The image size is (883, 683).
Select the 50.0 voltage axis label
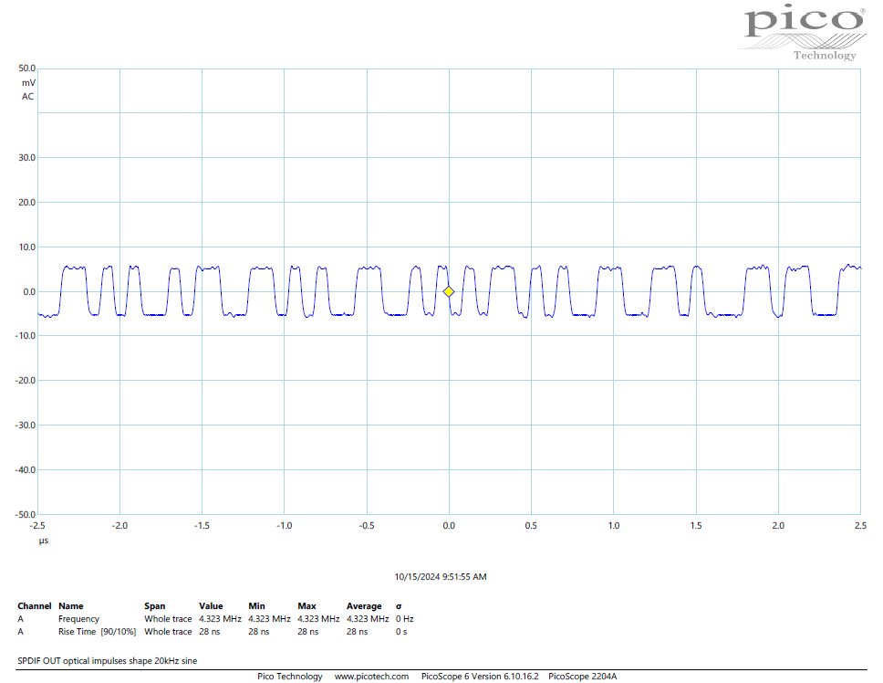(x=27, y=68)
